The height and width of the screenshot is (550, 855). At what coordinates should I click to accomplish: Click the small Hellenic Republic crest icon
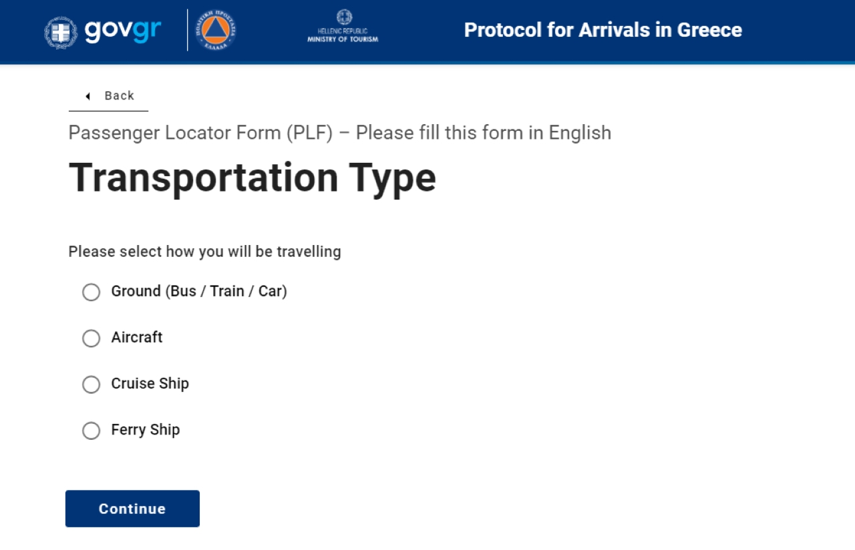343,17
